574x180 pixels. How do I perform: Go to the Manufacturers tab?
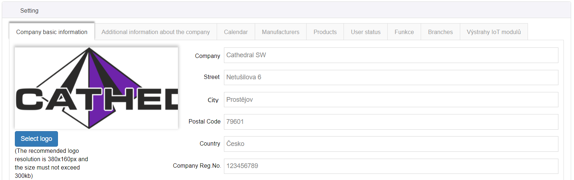pos(281,32)
